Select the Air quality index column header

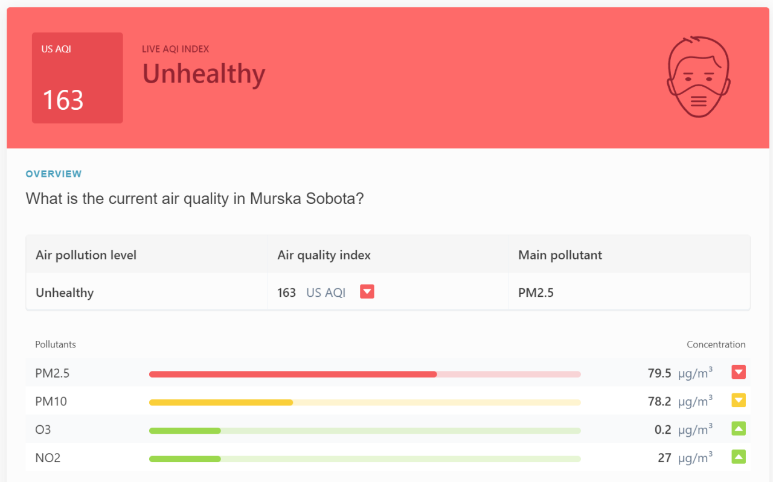[324, 255]
